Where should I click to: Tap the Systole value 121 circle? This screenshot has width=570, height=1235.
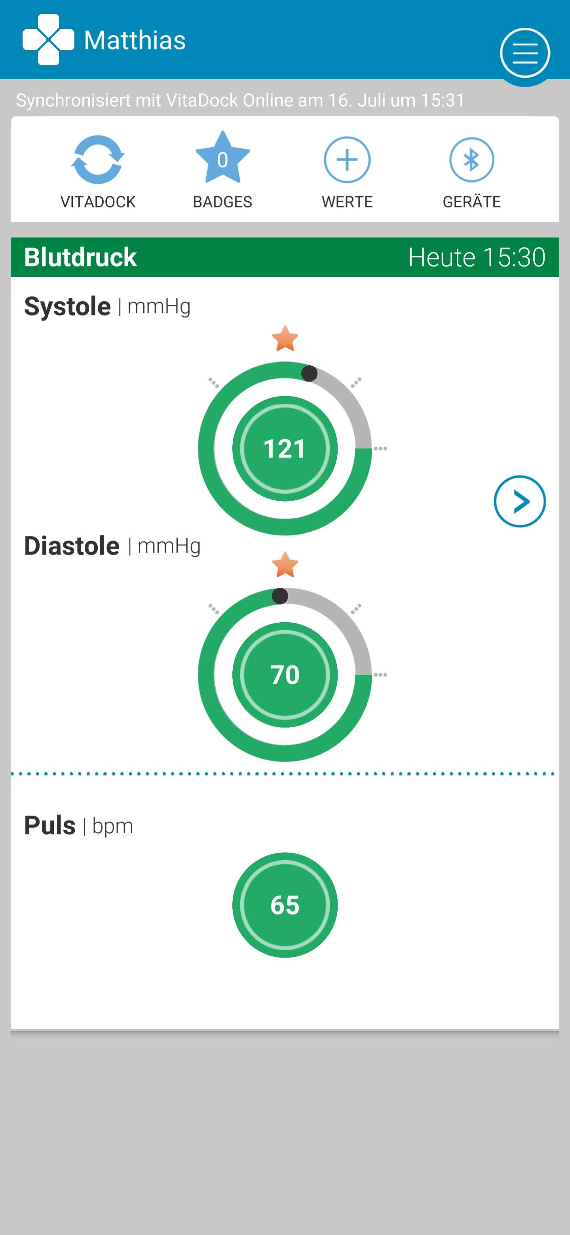285,449
